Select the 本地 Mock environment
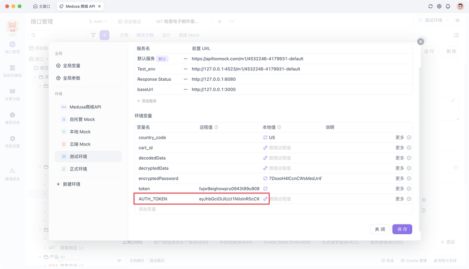Image resolution: width=469 pixels, height=269 pixels. pos(80,132)
